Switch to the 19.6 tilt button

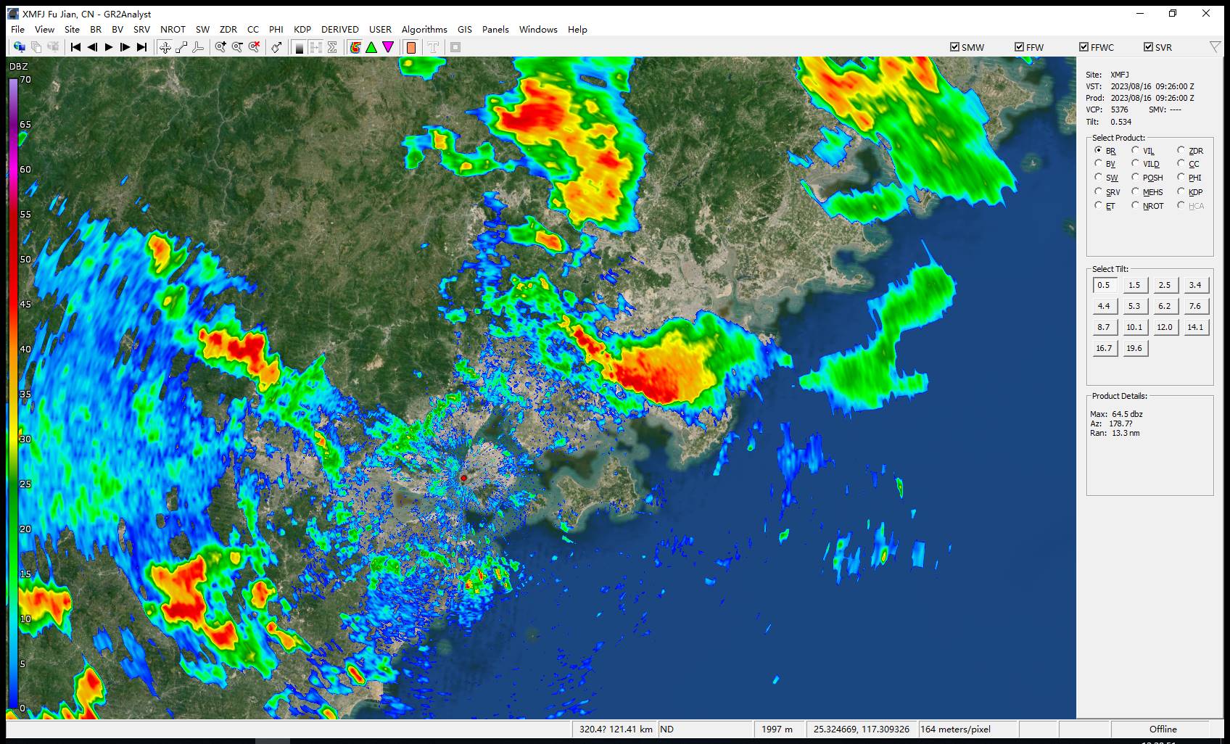coord(1134,348)
